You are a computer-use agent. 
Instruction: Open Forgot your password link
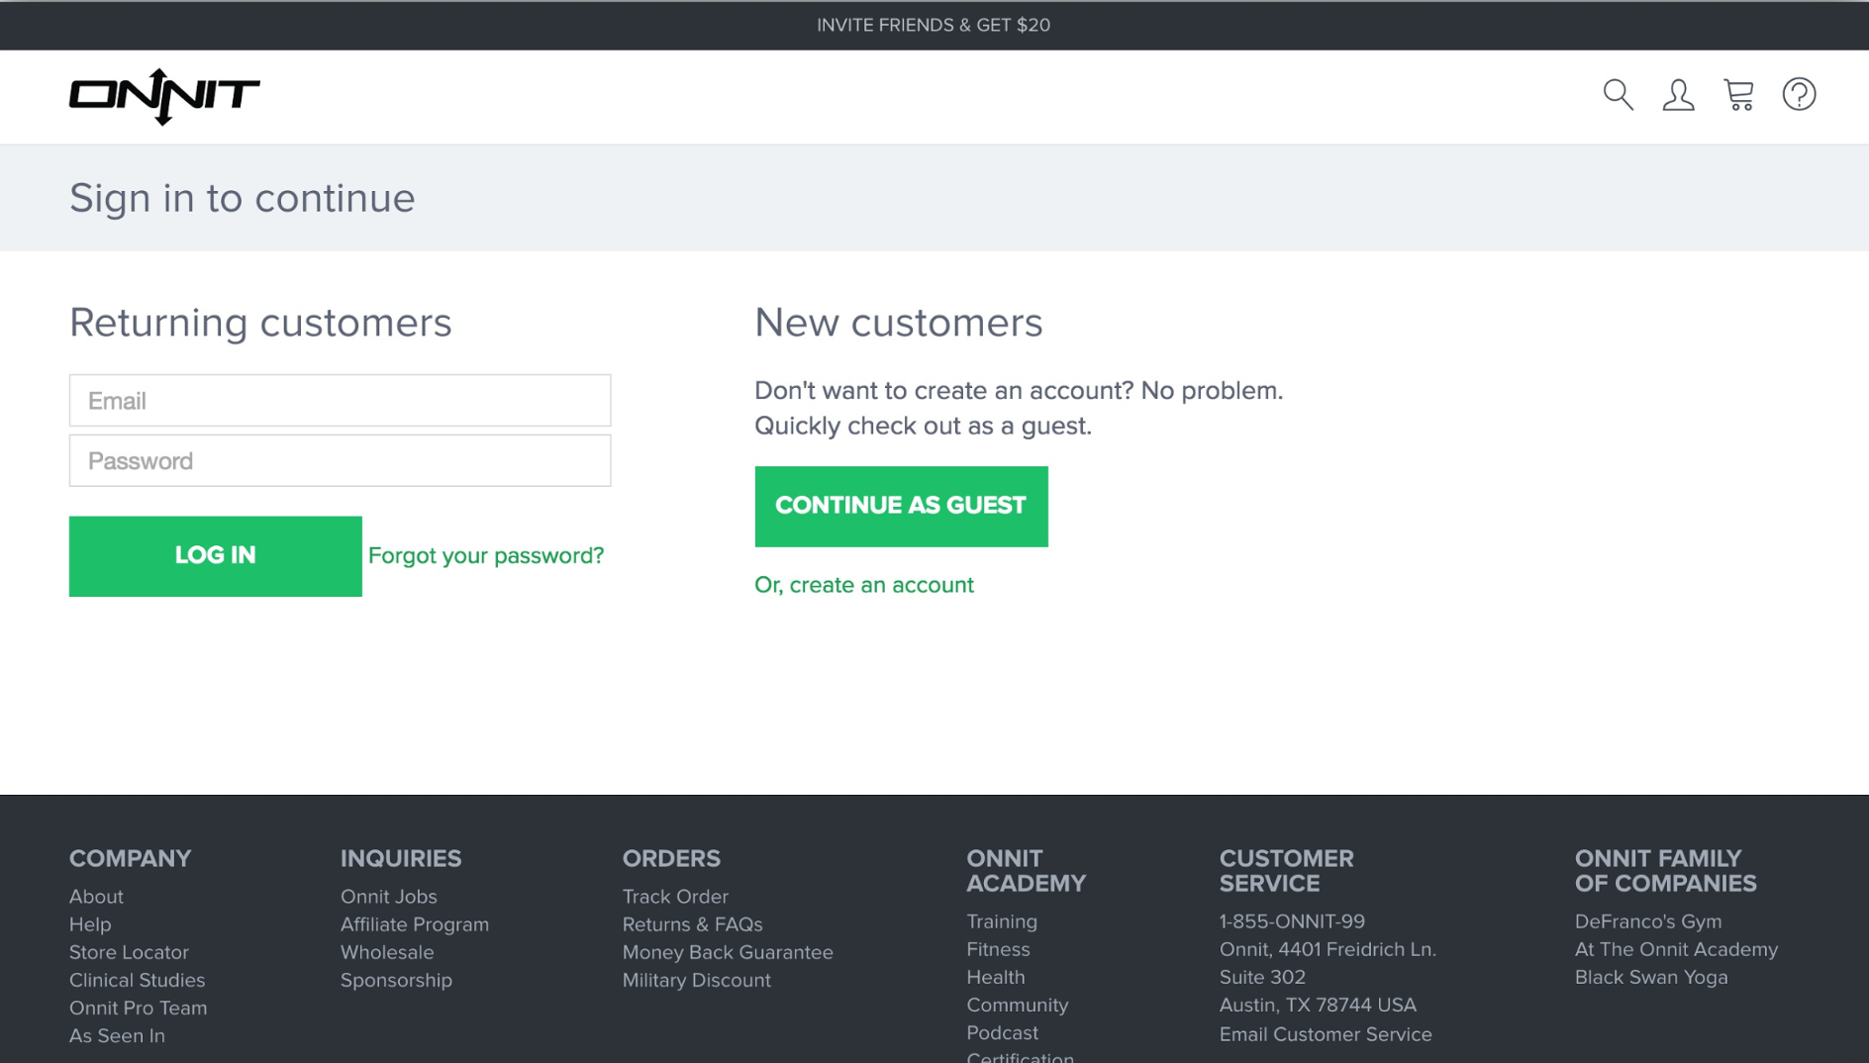(x=486, y=556)
